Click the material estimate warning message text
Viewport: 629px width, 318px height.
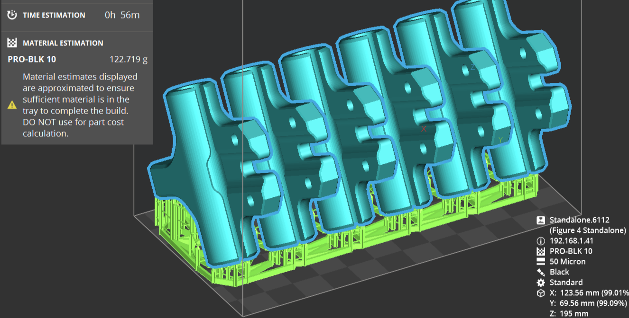click(x=80, y=105)
